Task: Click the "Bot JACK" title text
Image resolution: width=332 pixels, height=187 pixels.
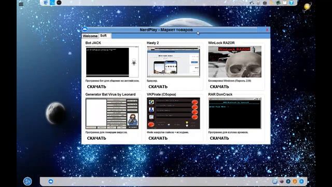Action: coord(93,43)
